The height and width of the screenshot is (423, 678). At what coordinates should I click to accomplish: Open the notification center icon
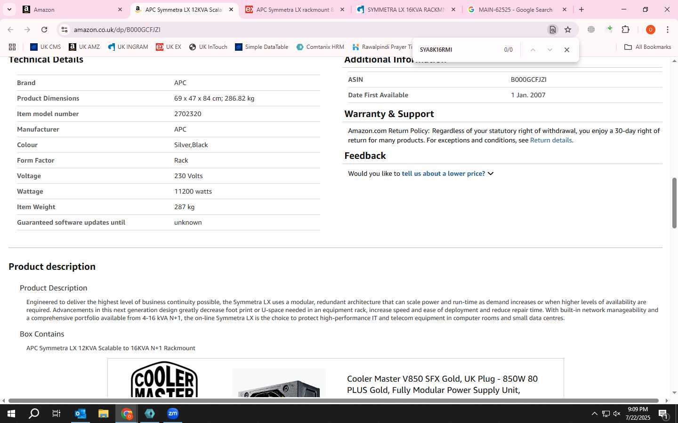point(663,414)
